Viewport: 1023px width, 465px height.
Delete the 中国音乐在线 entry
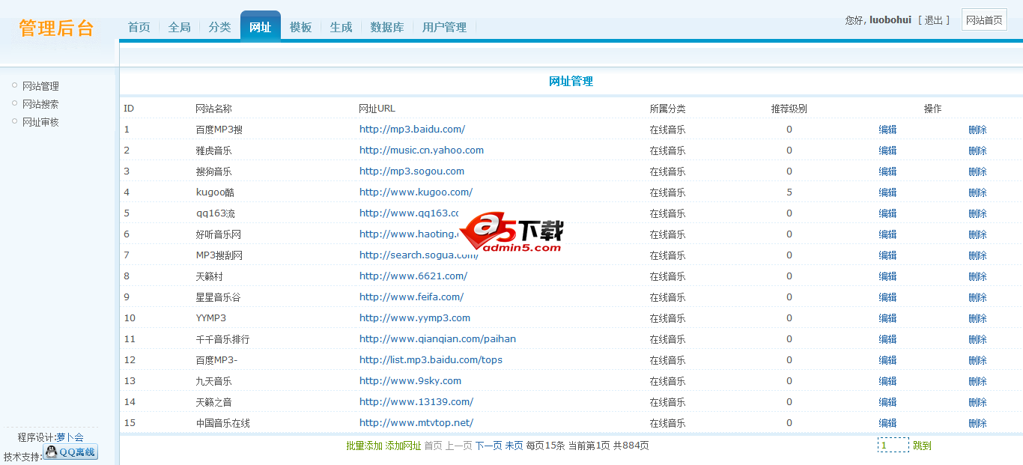[x=977, y=423]
